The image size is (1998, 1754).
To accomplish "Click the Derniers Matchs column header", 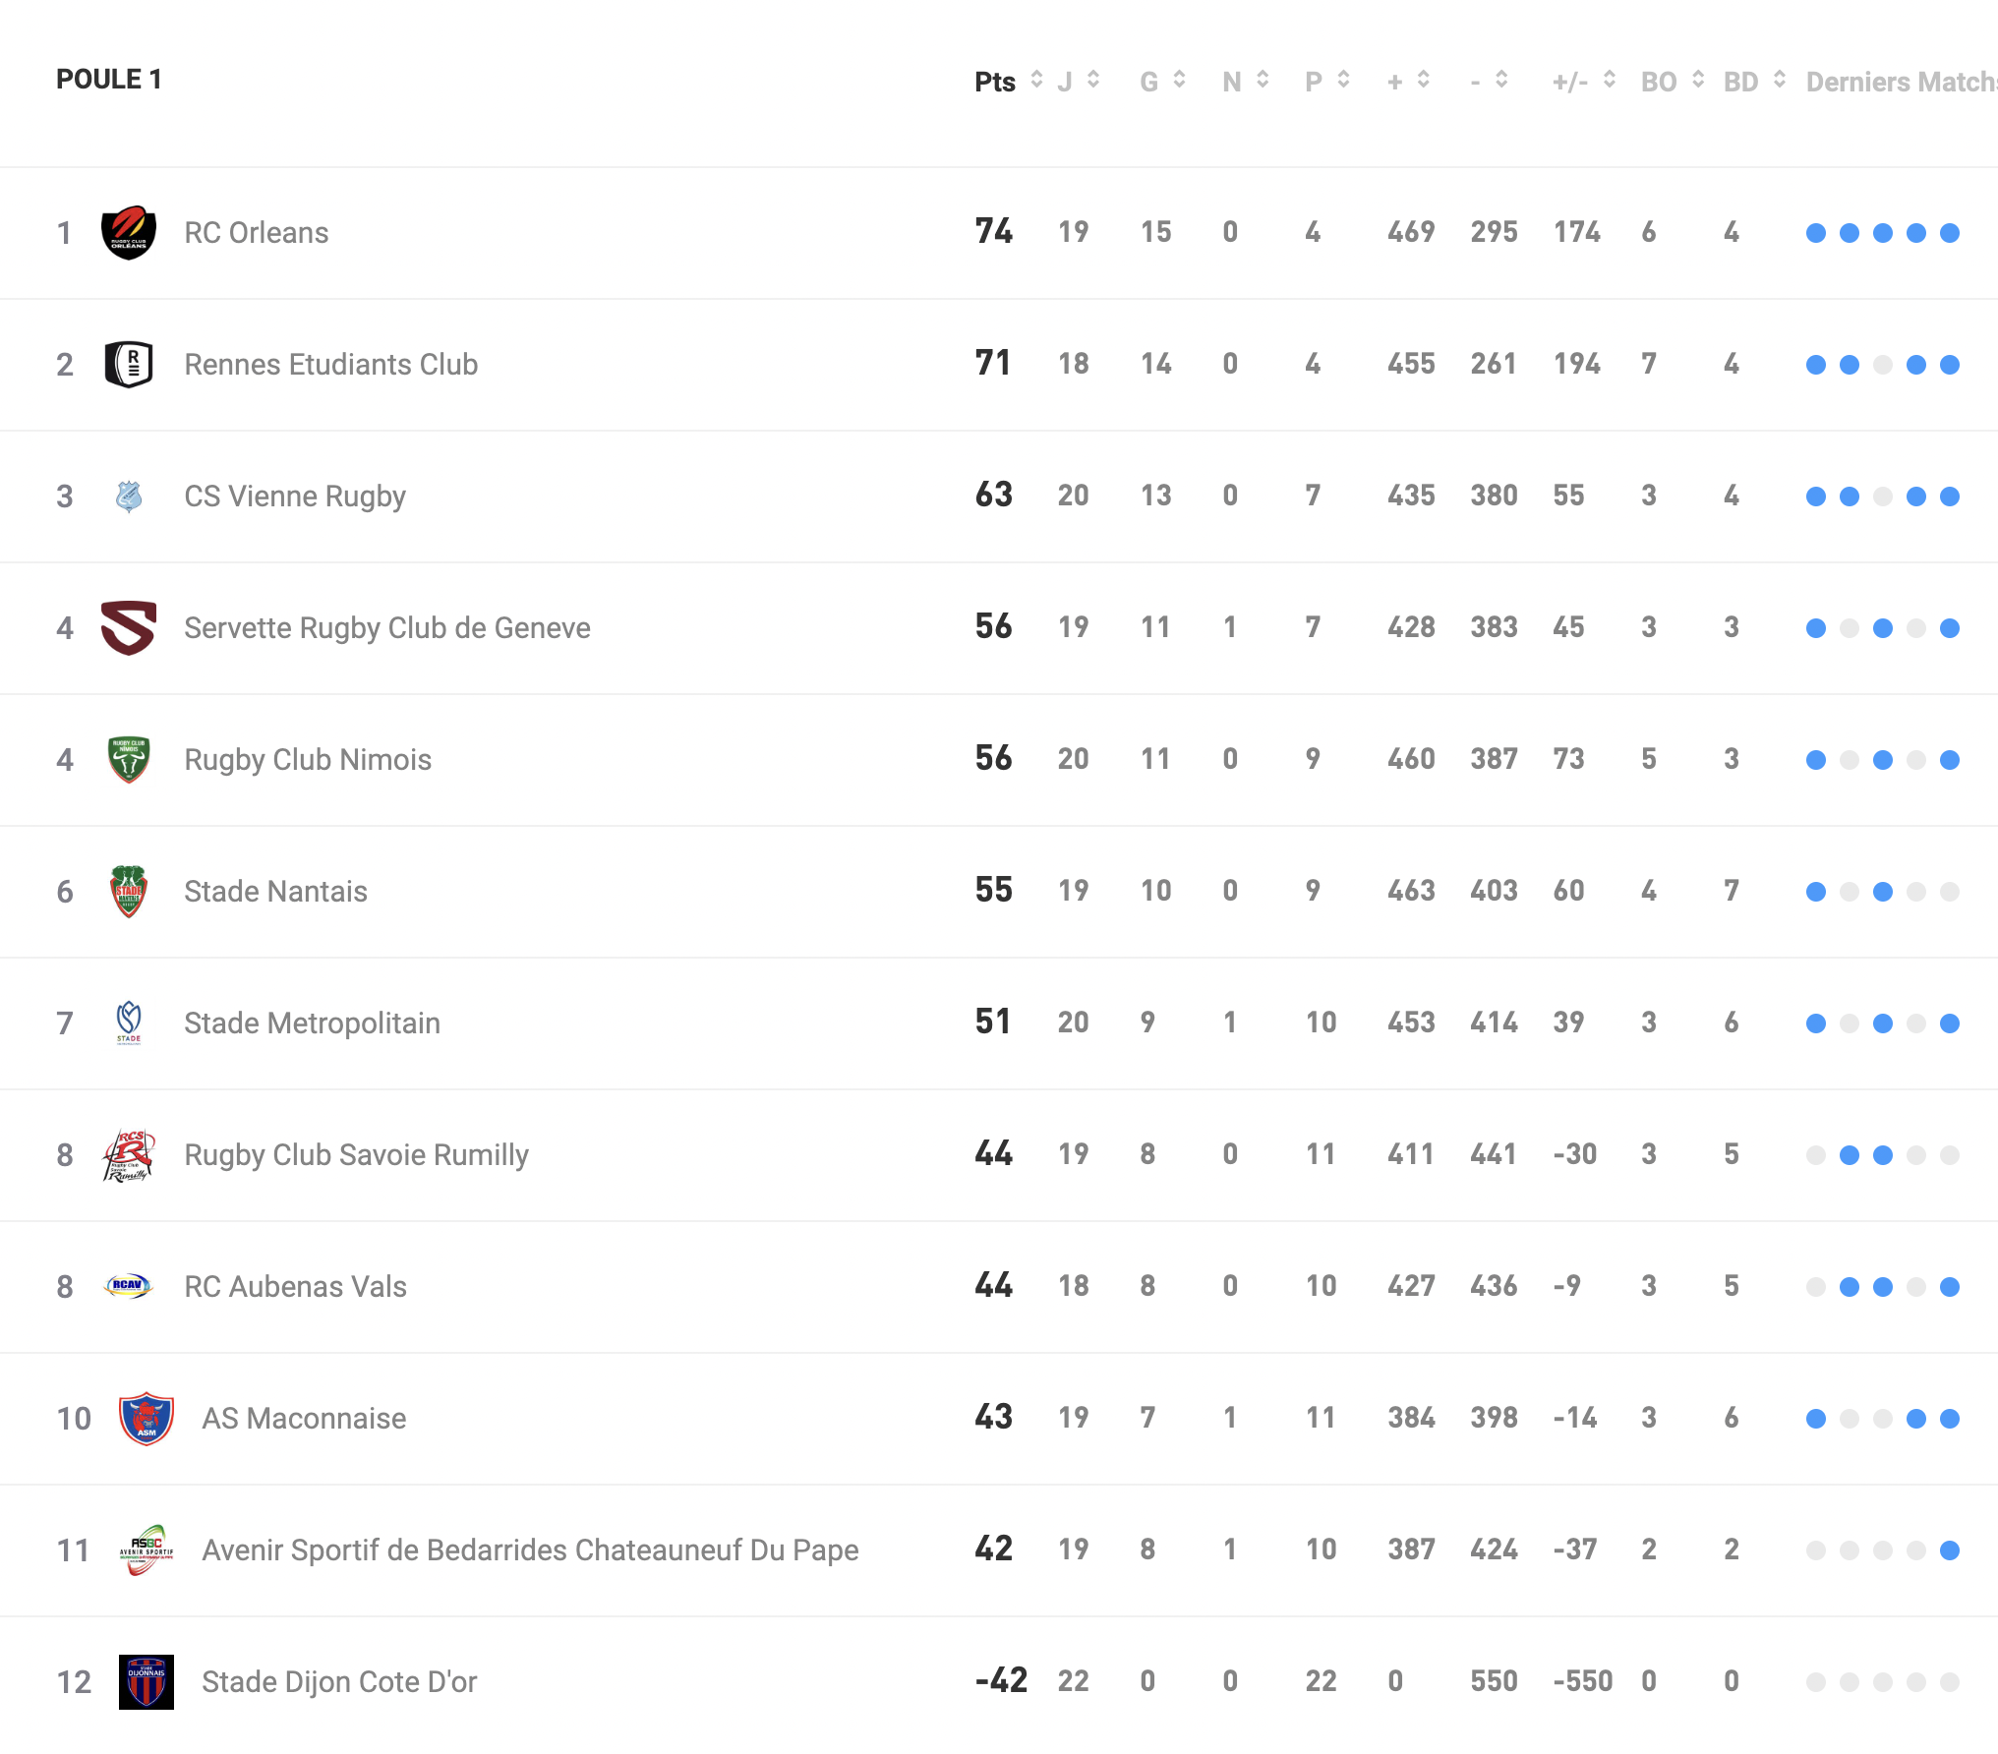I will click(1902, 82).
